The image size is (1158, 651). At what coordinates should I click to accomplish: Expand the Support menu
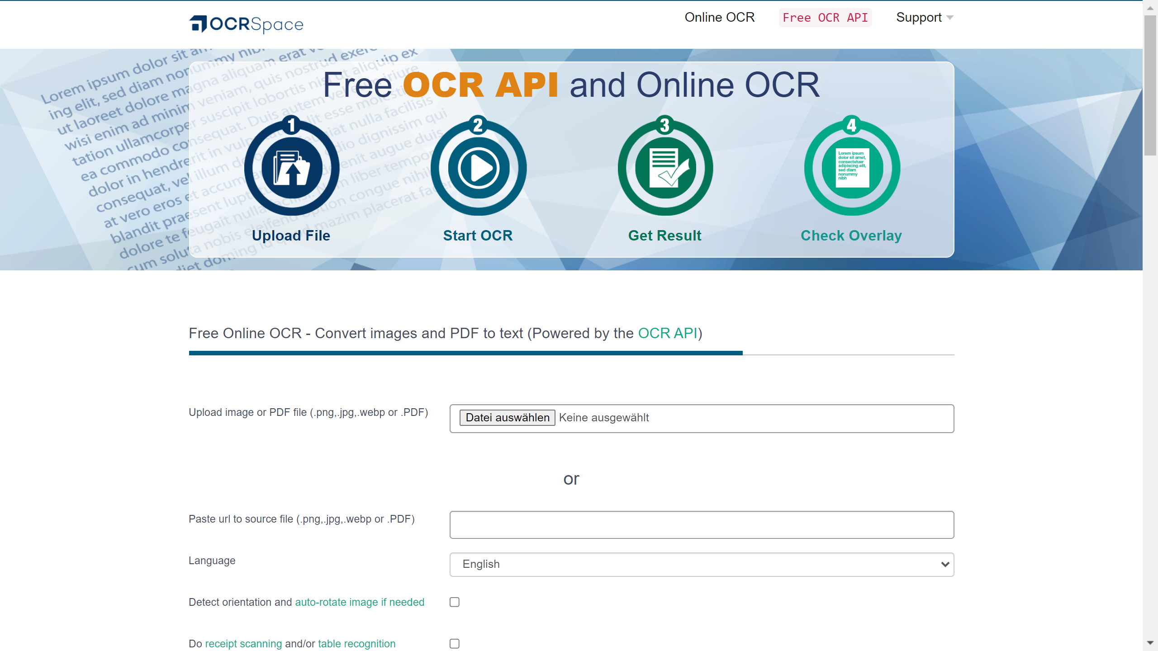[x=924, y=17]
